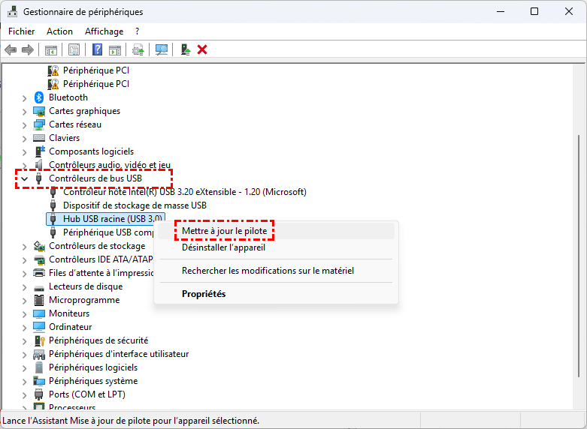Click the Properties toolbar icon
Image resolution: width=587 pixels, height=429 pixels.
coord(74,49)
